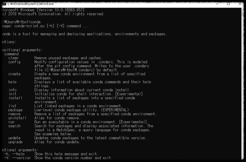Click the vertical scrollbar of the console

pos(243,84)
